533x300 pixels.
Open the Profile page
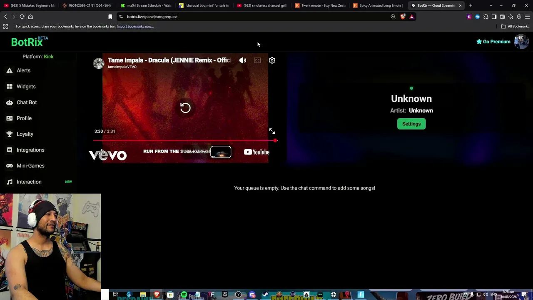pos(24,118)
